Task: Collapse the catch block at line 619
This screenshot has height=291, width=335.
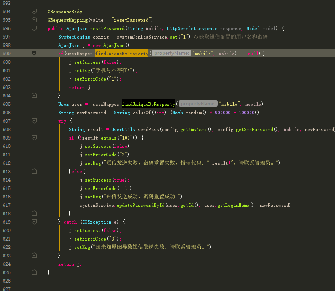Action: click(x=34, y=221)
